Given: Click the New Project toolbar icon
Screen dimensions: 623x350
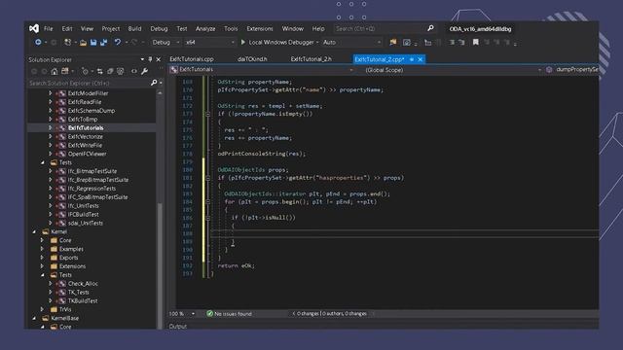Looking at the screenshot, I should tap(68, 42).
